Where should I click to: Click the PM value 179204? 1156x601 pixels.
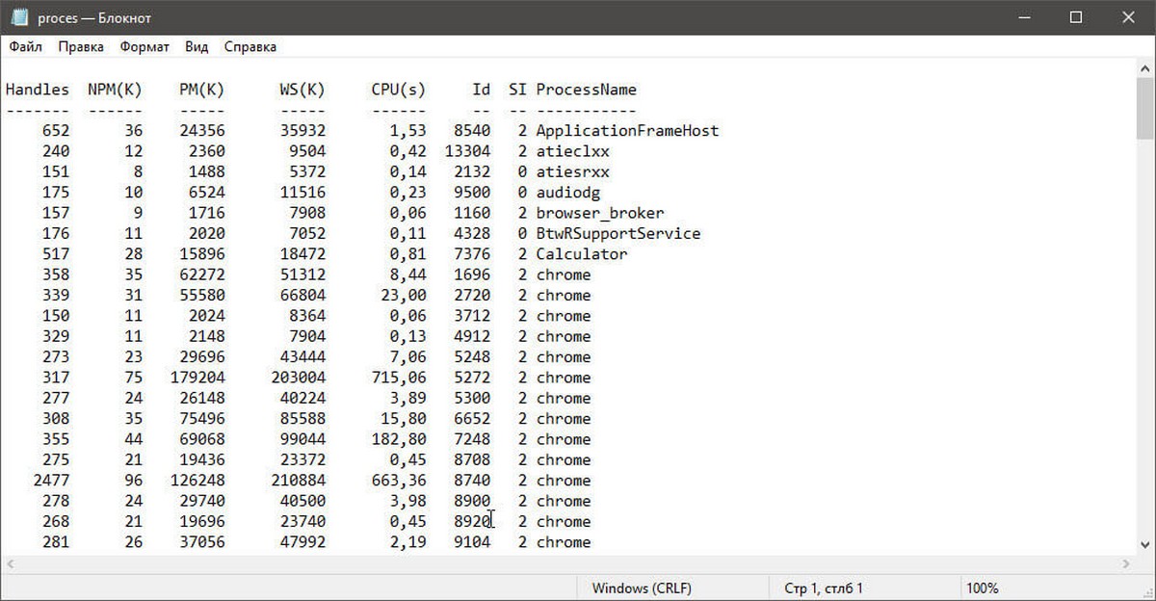[x=197, y=378]
